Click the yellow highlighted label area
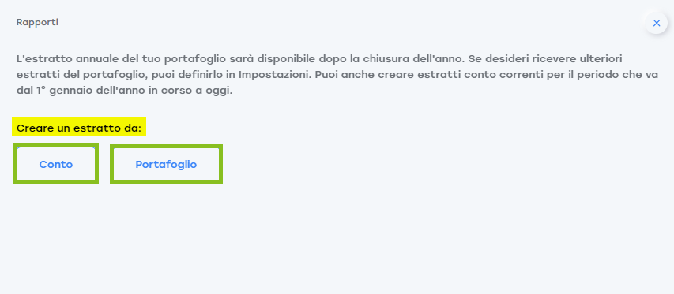Screen dimensions: 674x294 [x=79, y=128]
